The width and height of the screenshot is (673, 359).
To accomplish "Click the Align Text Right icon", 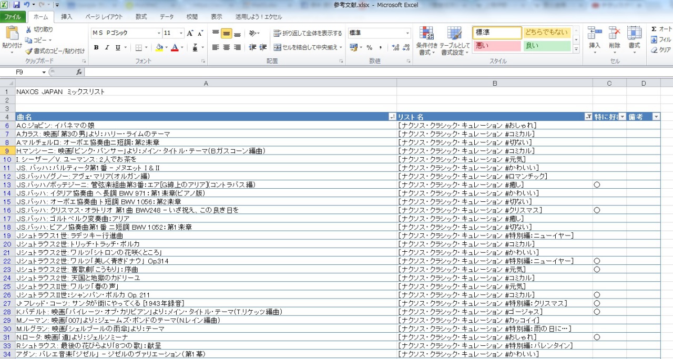I will (x=237, y=47).
